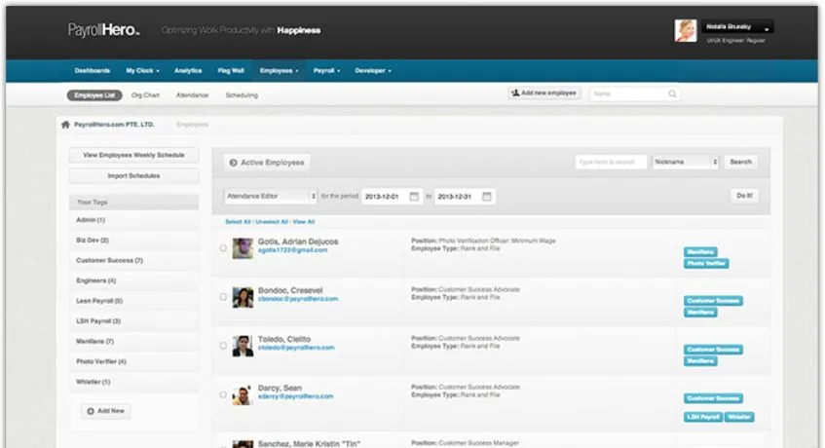Filter by Manilians (7) sidebar tag
The height and width of the screenshot is (448, 825).
point(133,341)
